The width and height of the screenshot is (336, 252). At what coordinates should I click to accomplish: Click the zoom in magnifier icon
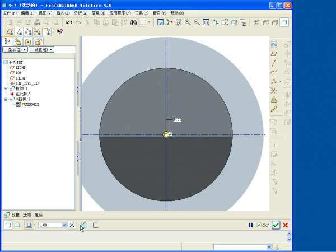188,22
